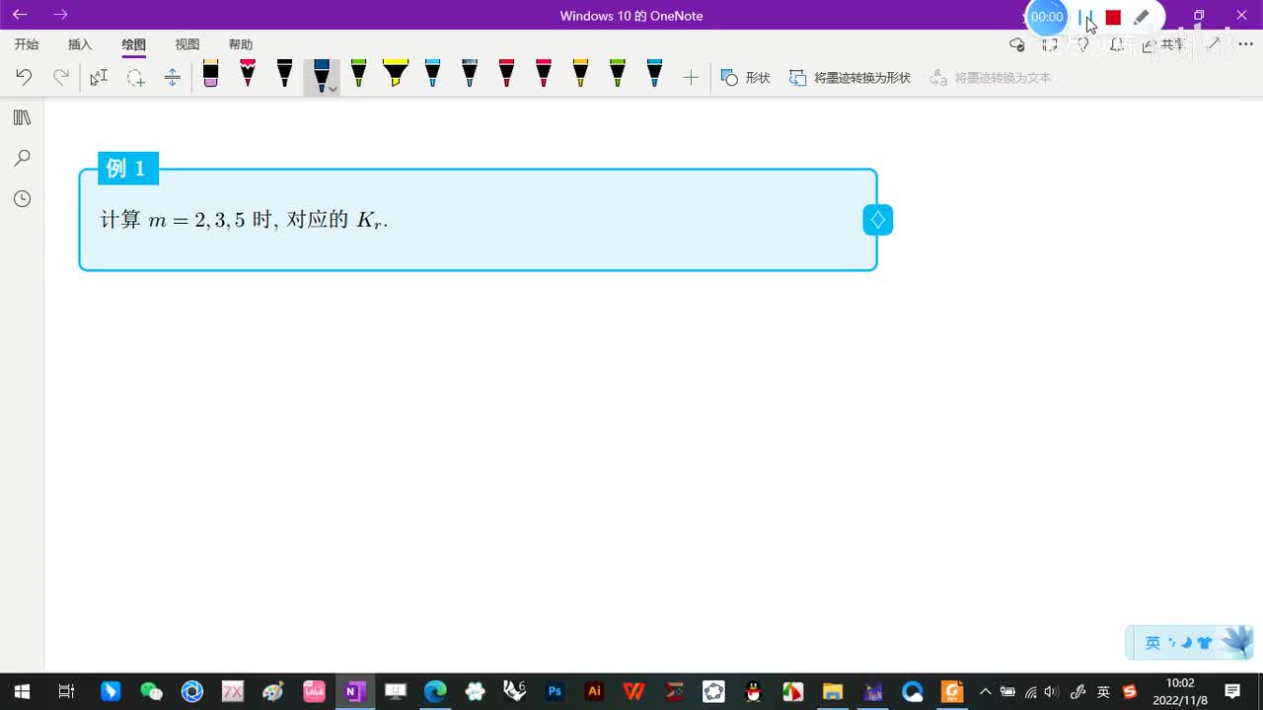This screenshot has height=710, width=1263.
Task: Open the 帮助 tab
Action: click(240, 44)
